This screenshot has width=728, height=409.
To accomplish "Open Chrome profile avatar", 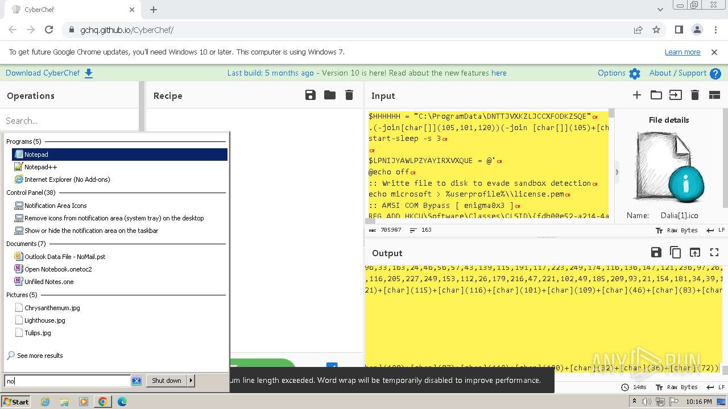I will [x=697, y=30].
